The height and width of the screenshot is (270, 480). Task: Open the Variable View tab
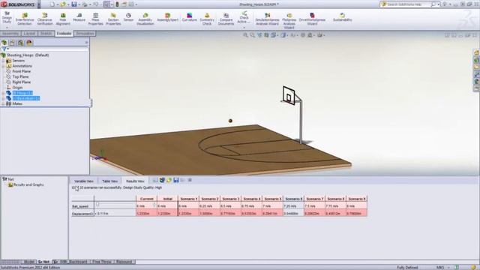point(83,181)
